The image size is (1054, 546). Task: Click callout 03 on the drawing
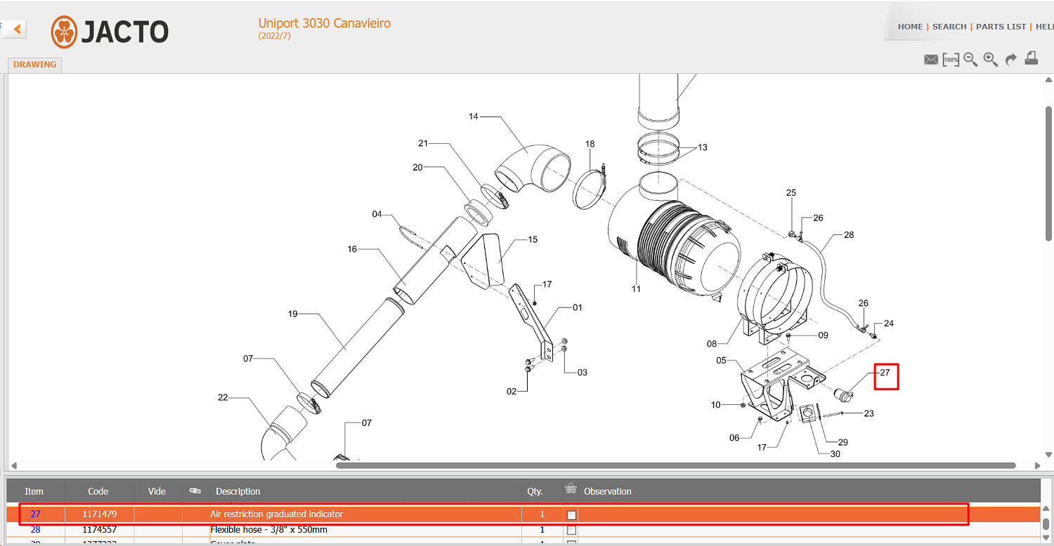pyautogui.click(x=583, y=373)
